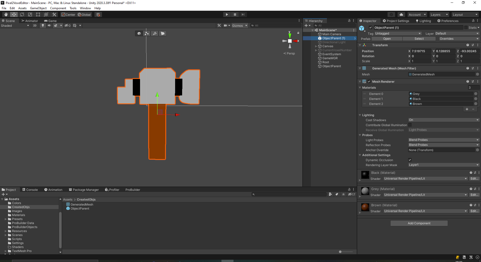Switch to the Console tab

pyautogui.click(x=30, y=190)
